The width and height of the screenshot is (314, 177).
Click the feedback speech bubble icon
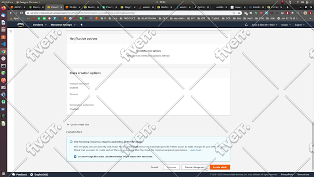click(x=13, y=174)
